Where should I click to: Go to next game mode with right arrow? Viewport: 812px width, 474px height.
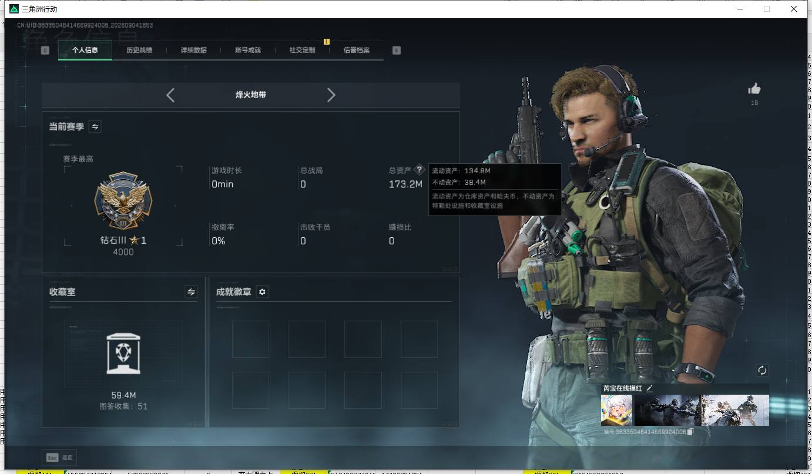point(331,95)
